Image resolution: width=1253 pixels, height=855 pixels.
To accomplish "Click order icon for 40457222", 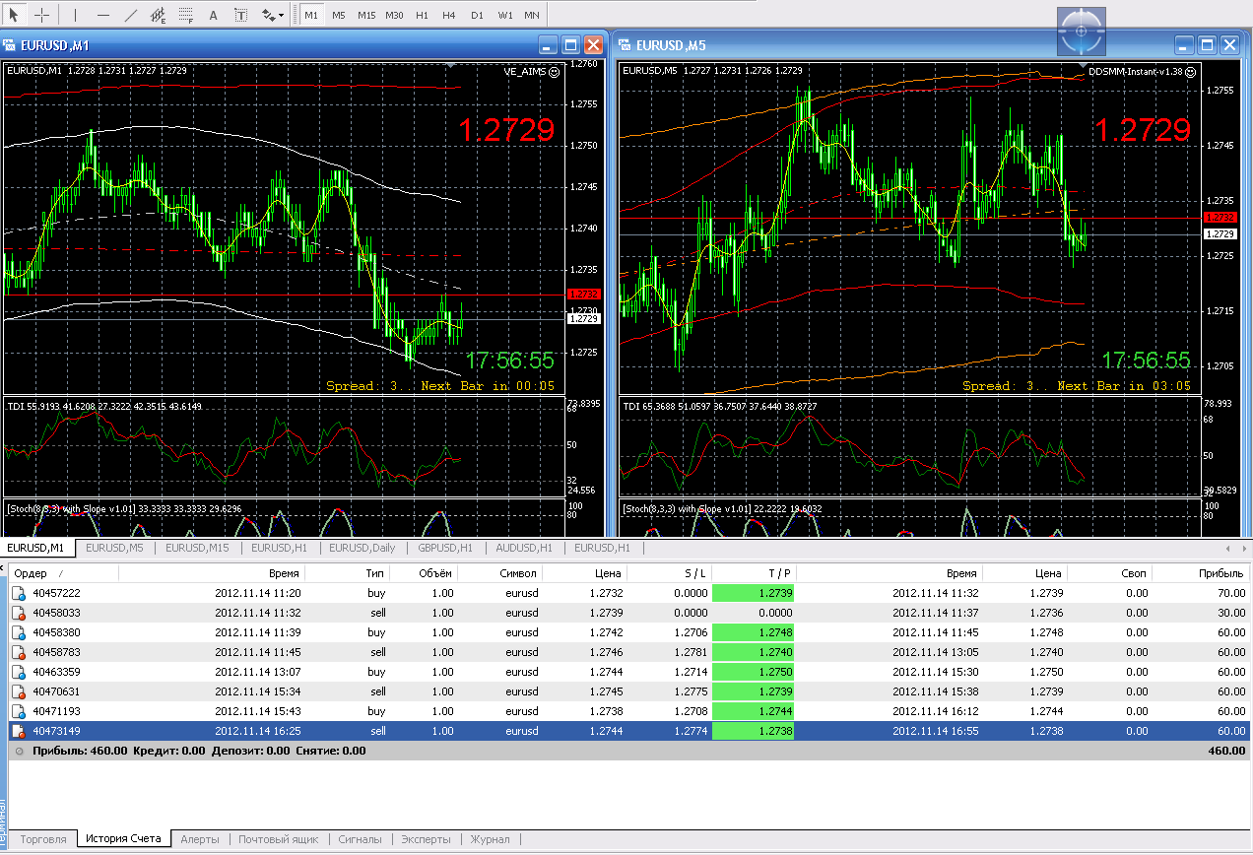I will click(19, 594).
